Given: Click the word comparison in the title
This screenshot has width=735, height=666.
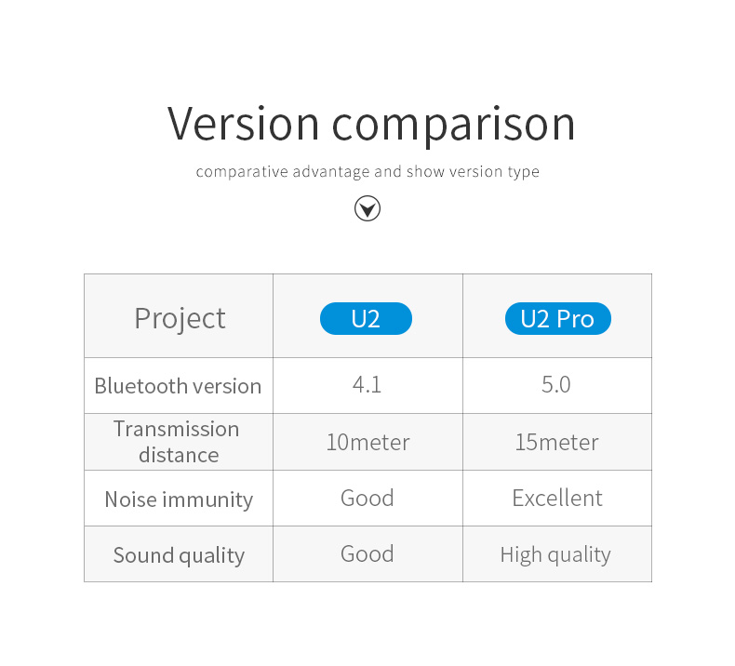Looking at the screenshot, I should click(453, 127).
